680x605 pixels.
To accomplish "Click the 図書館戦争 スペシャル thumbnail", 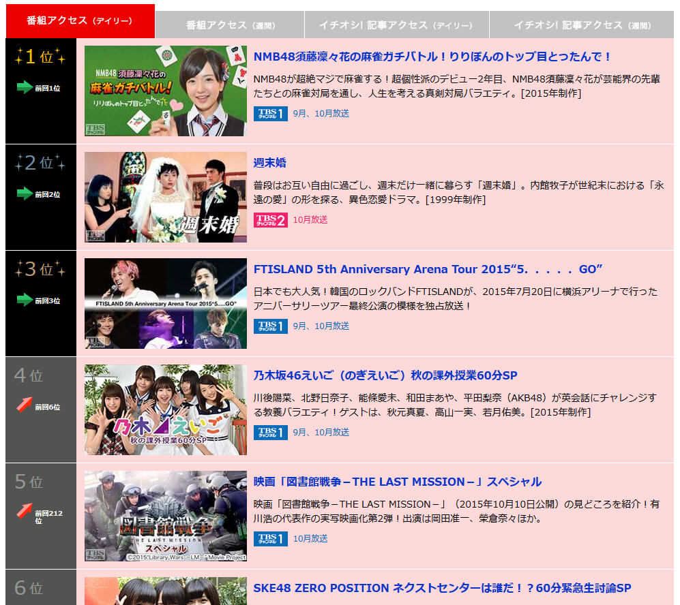I will pyautogui.click(x=166, y=516).
